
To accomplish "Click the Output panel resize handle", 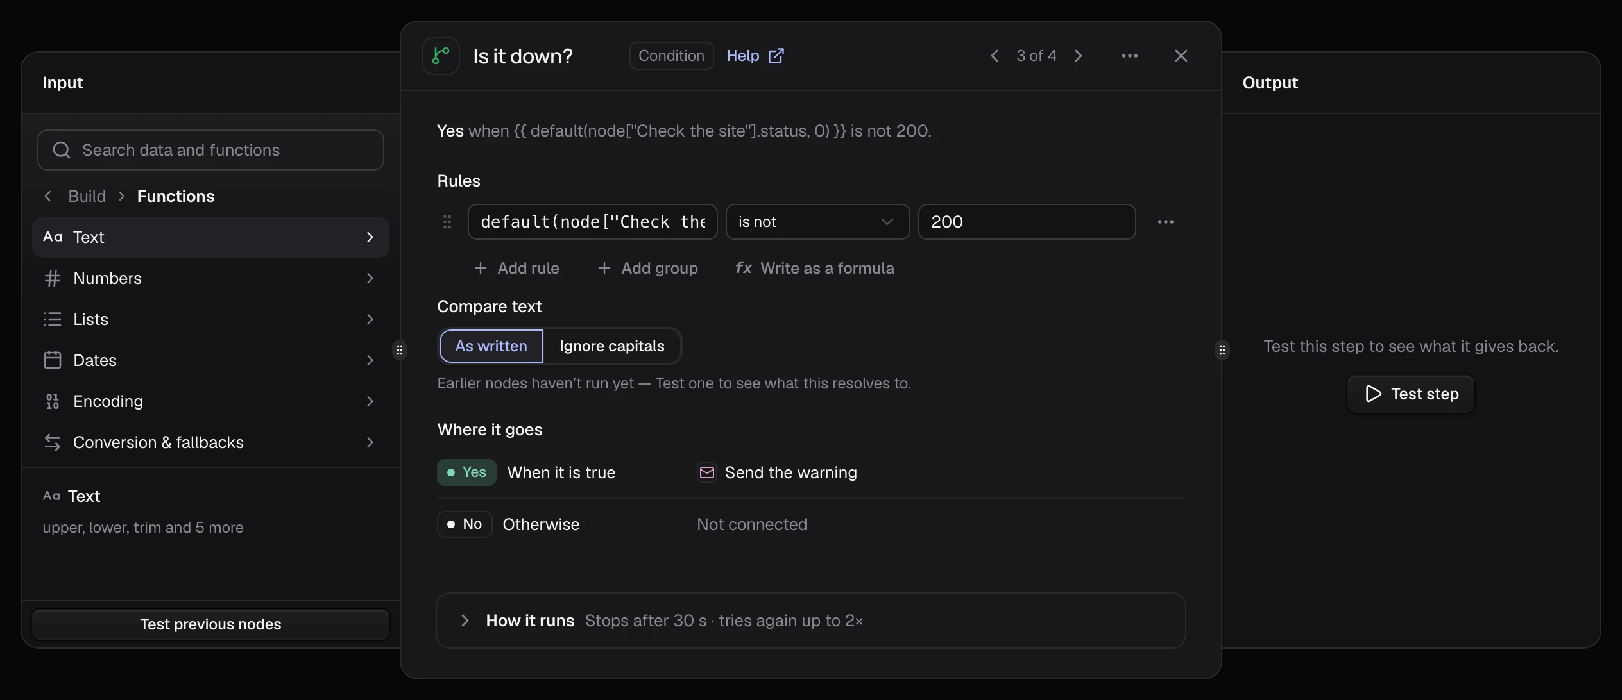I will click(x=1222, y=350).
